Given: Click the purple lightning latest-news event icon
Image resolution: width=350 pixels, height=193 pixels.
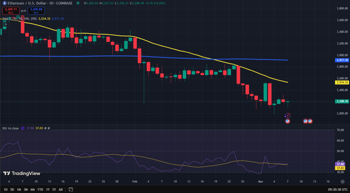Looking at the screenshot, I should pos(288,115).
